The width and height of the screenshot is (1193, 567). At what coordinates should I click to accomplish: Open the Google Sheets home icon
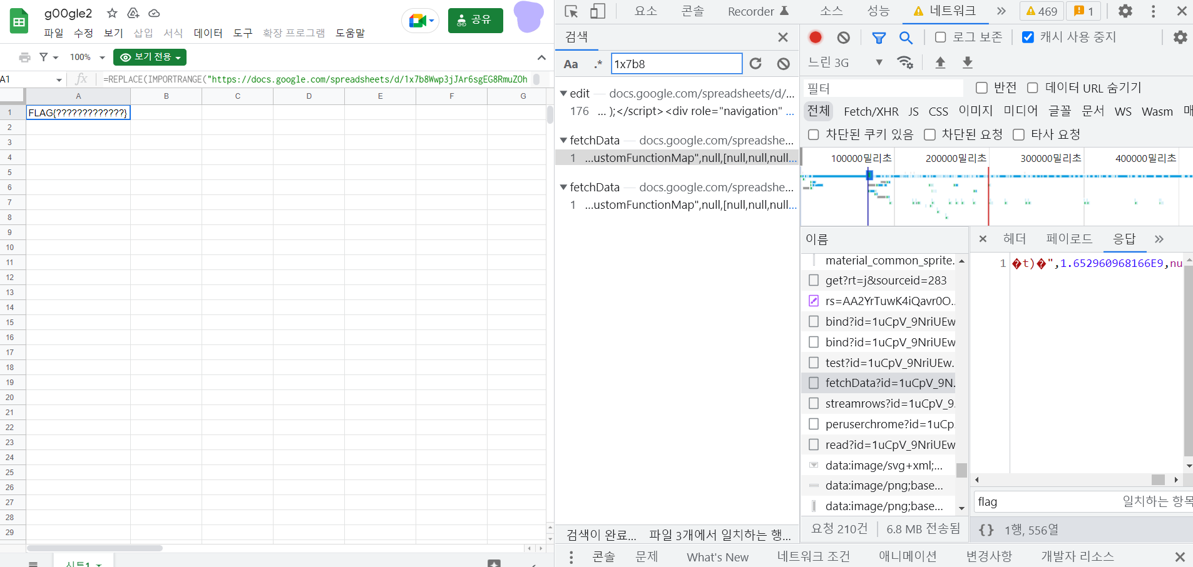(19, 21)
